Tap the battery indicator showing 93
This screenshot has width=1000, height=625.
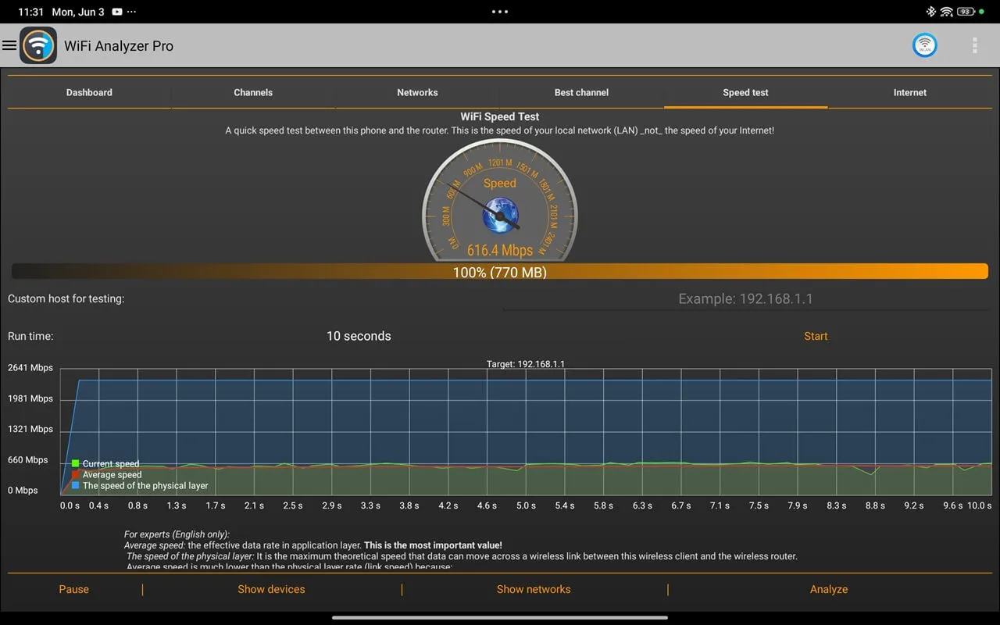[x=967, y=11]
